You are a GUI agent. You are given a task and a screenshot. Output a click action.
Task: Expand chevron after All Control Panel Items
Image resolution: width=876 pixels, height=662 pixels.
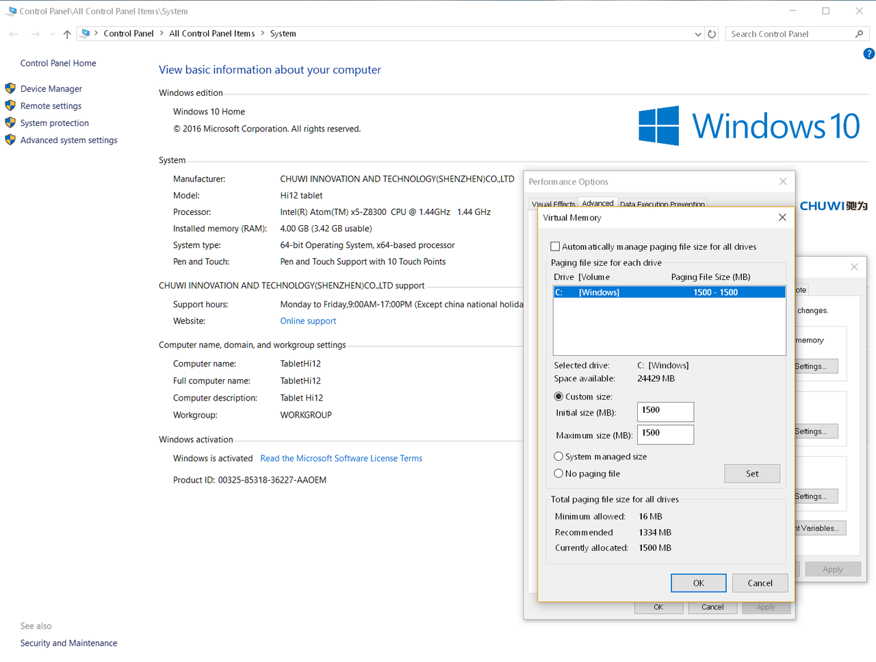click(262, 33)
